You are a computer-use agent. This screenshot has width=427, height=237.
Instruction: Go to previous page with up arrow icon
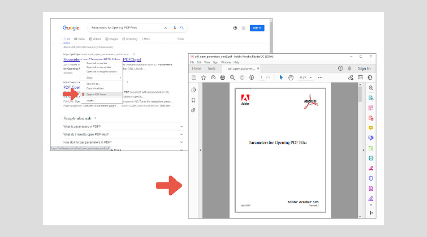click(x=242, y=78)
